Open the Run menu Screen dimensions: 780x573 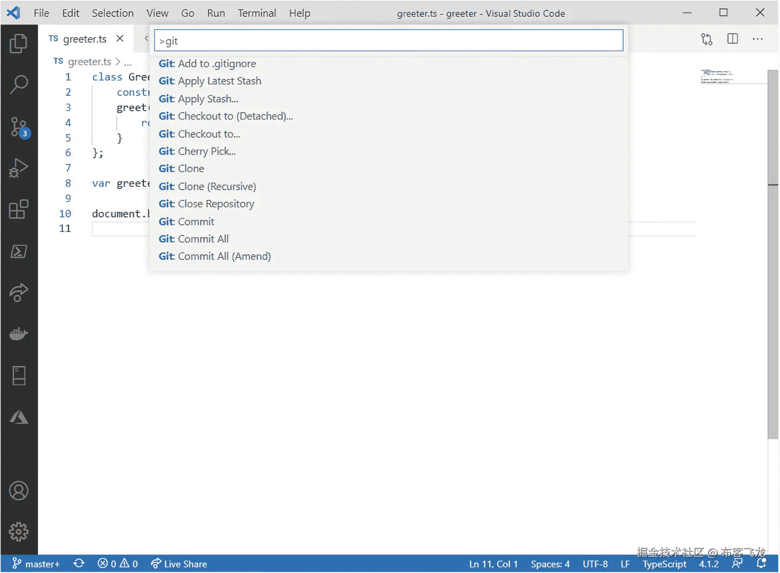pyautogui.click(x=216, y=13)
